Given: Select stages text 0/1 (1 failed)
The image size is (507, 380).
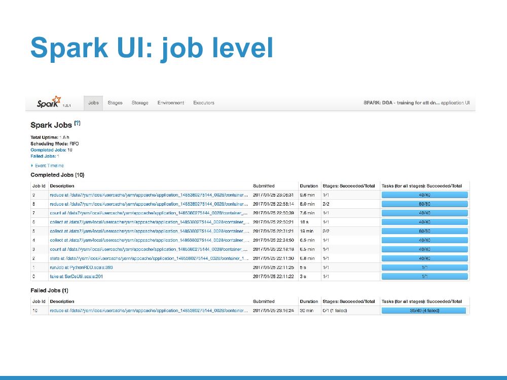Looking at the screenshot, I should 335,311.
